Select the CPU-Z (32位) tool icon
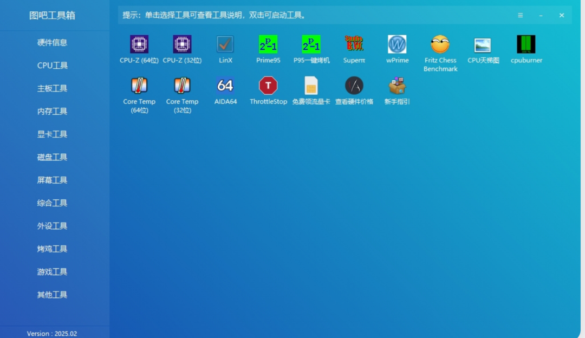 182,44
